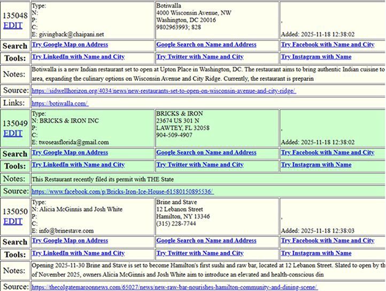Open the botiwalla.com link
This screenshot has width=386, height=291.
point(60,103)
